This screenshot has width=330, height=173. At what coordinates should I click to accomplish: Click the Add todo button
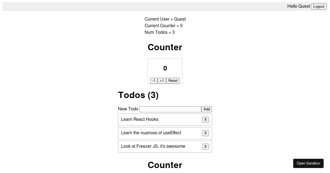point(207,109)
